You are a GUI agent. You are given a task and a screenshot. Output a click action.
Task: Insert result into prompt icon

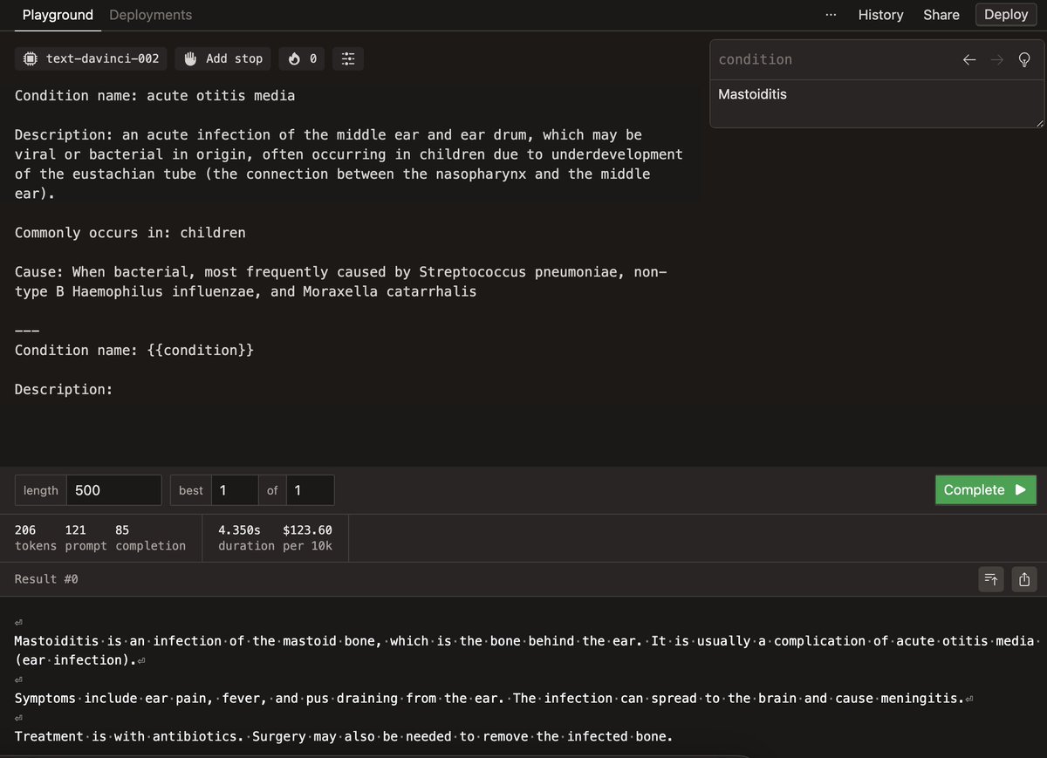[991, 578]
